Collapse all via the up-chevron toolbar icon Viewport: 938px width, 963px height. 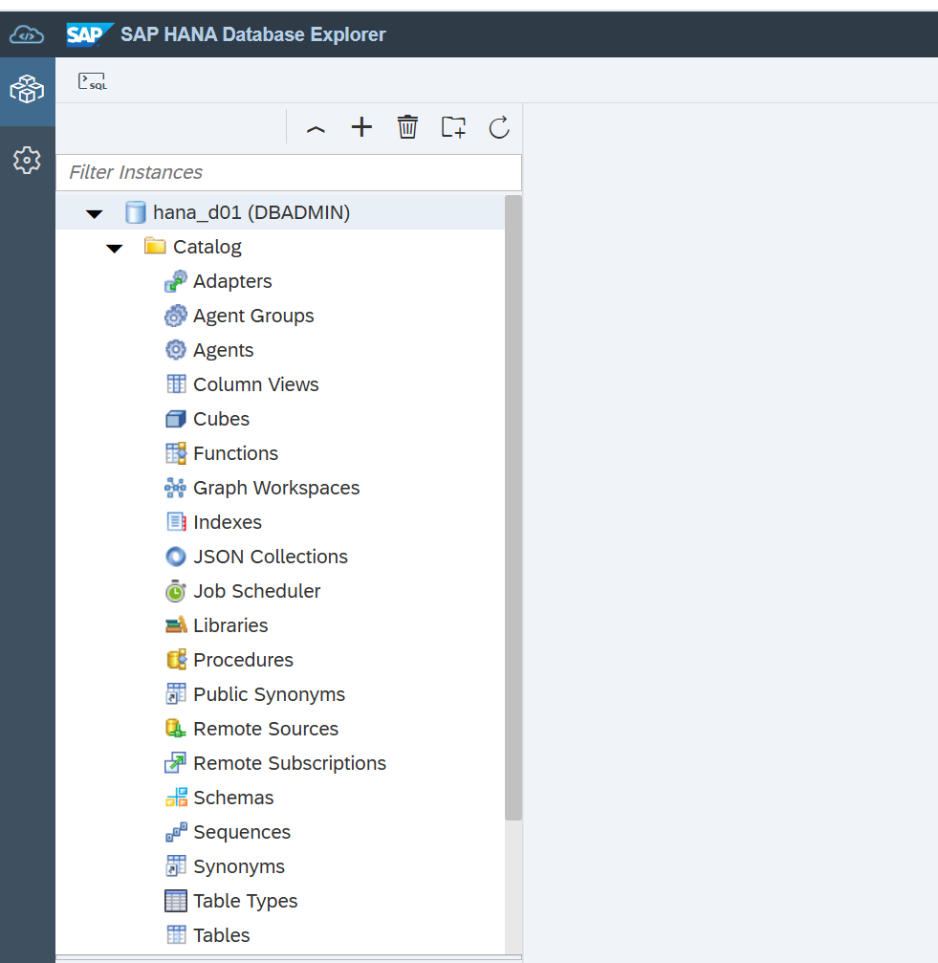click(316, 128)
